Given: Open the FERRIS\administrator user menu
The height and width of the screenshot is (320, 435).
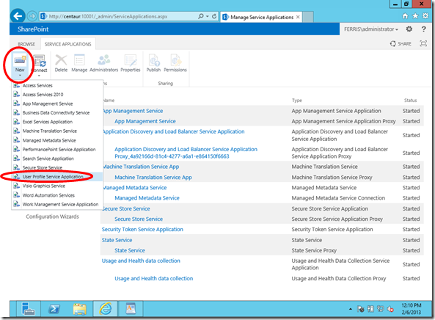Looking at the screenshot, I should (371, 29).
